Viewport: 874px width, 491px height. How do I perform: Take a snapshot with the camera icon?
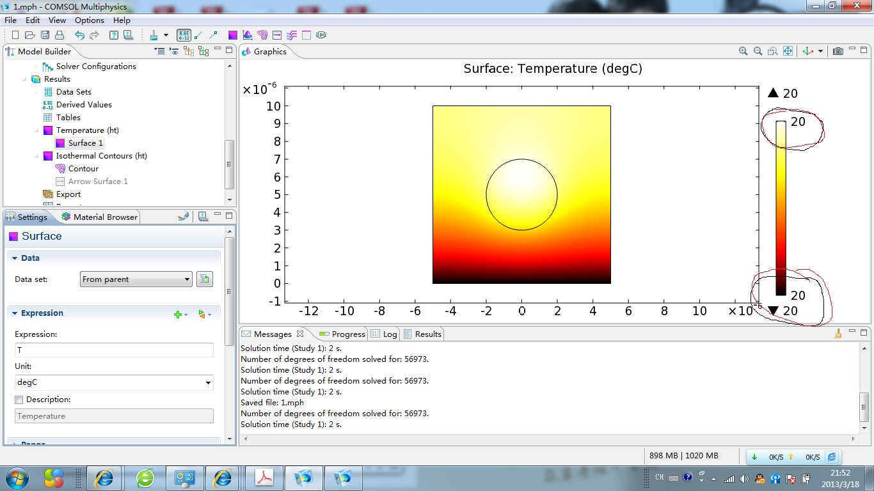click(x=838, y=51)
